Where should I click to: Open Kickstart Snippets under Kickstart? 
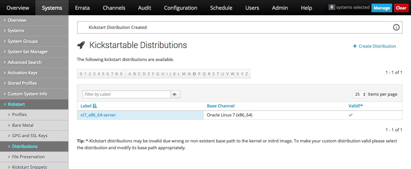pos(34,166)
